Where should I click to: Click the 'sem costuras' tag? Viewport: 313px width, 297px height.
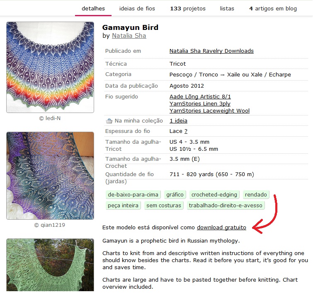pyautogui.click(x=164, y=205)
